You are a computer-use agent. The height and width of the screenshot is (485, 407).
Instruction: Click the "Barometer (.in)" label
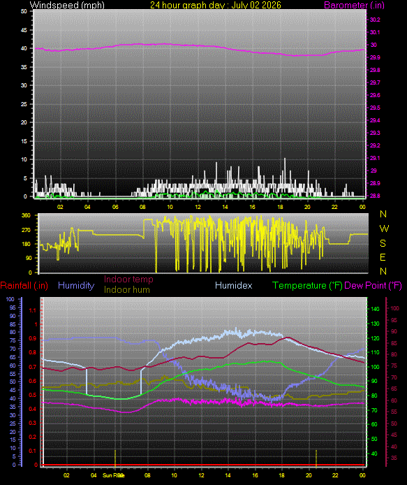click(354, 5)
